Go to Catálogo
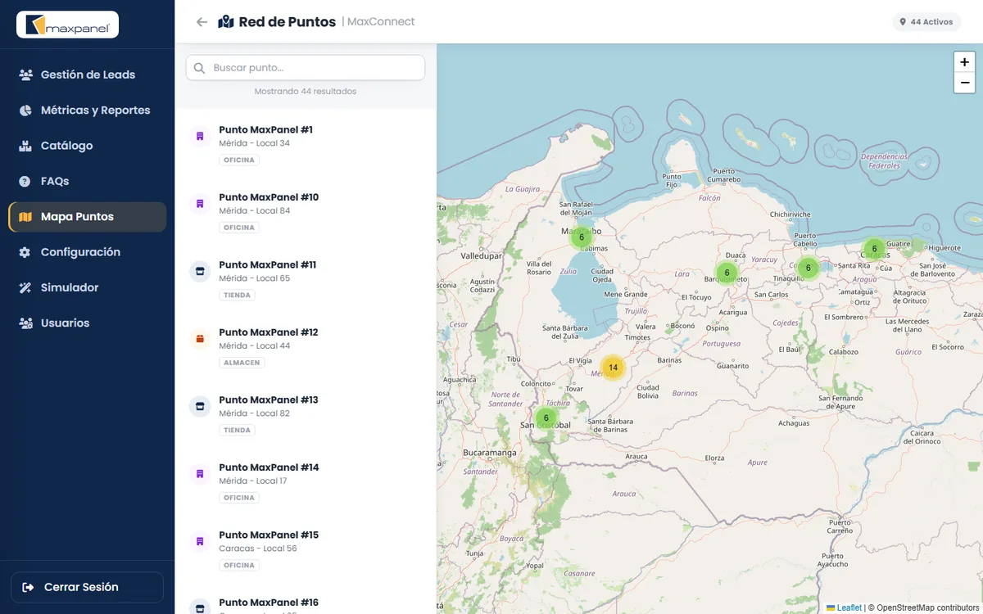Screen dimensions: 983x614 click(87, 146)
